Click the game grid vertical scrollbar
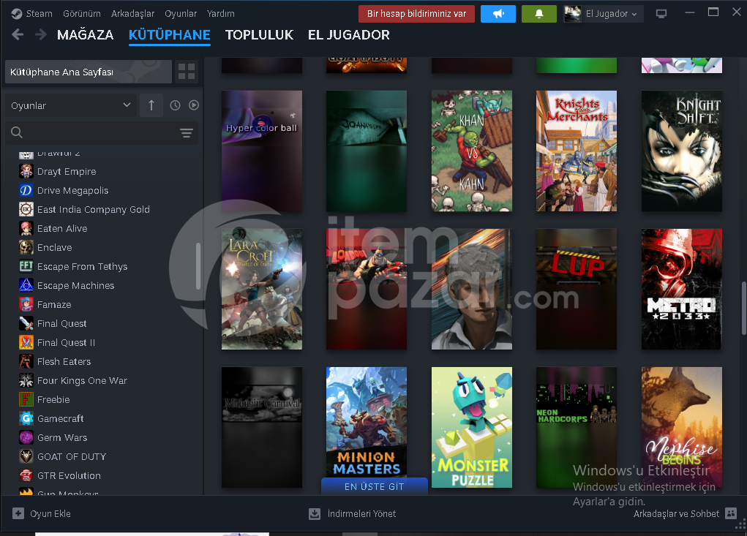This screenshot has width=747, height=536. 743,308
